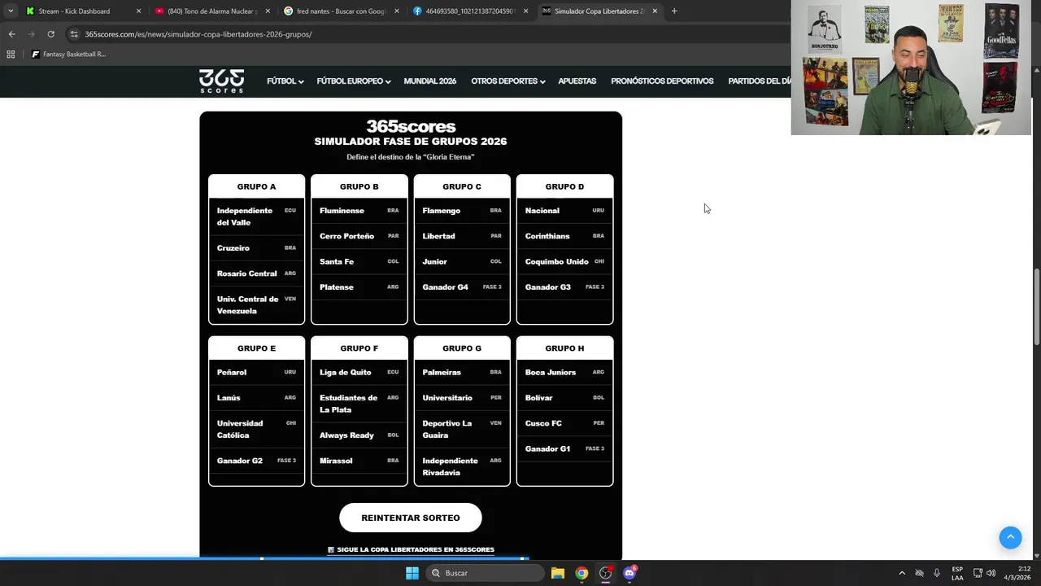Select Rosario Central in Grupo A
1041x586 pixels.
pos(256,273)
